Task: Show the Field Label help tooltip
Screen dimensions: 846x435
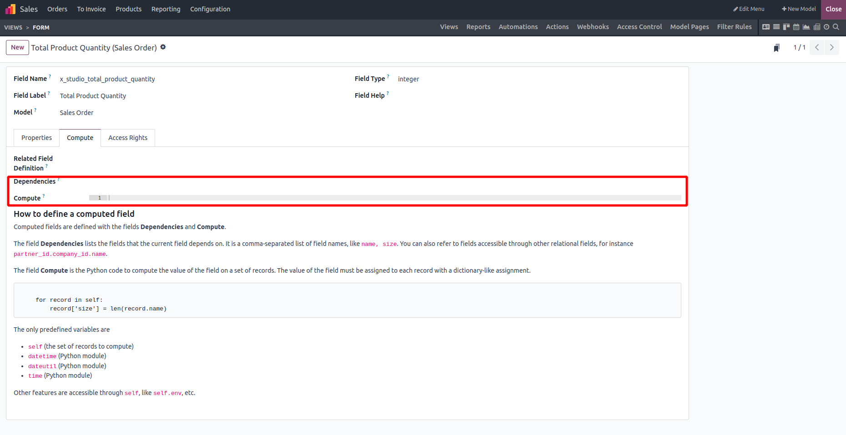Action: [49, 93]
